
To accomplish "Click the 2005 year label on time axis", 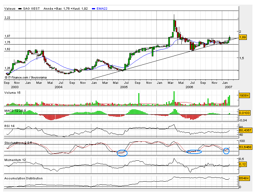I will 124,87.
